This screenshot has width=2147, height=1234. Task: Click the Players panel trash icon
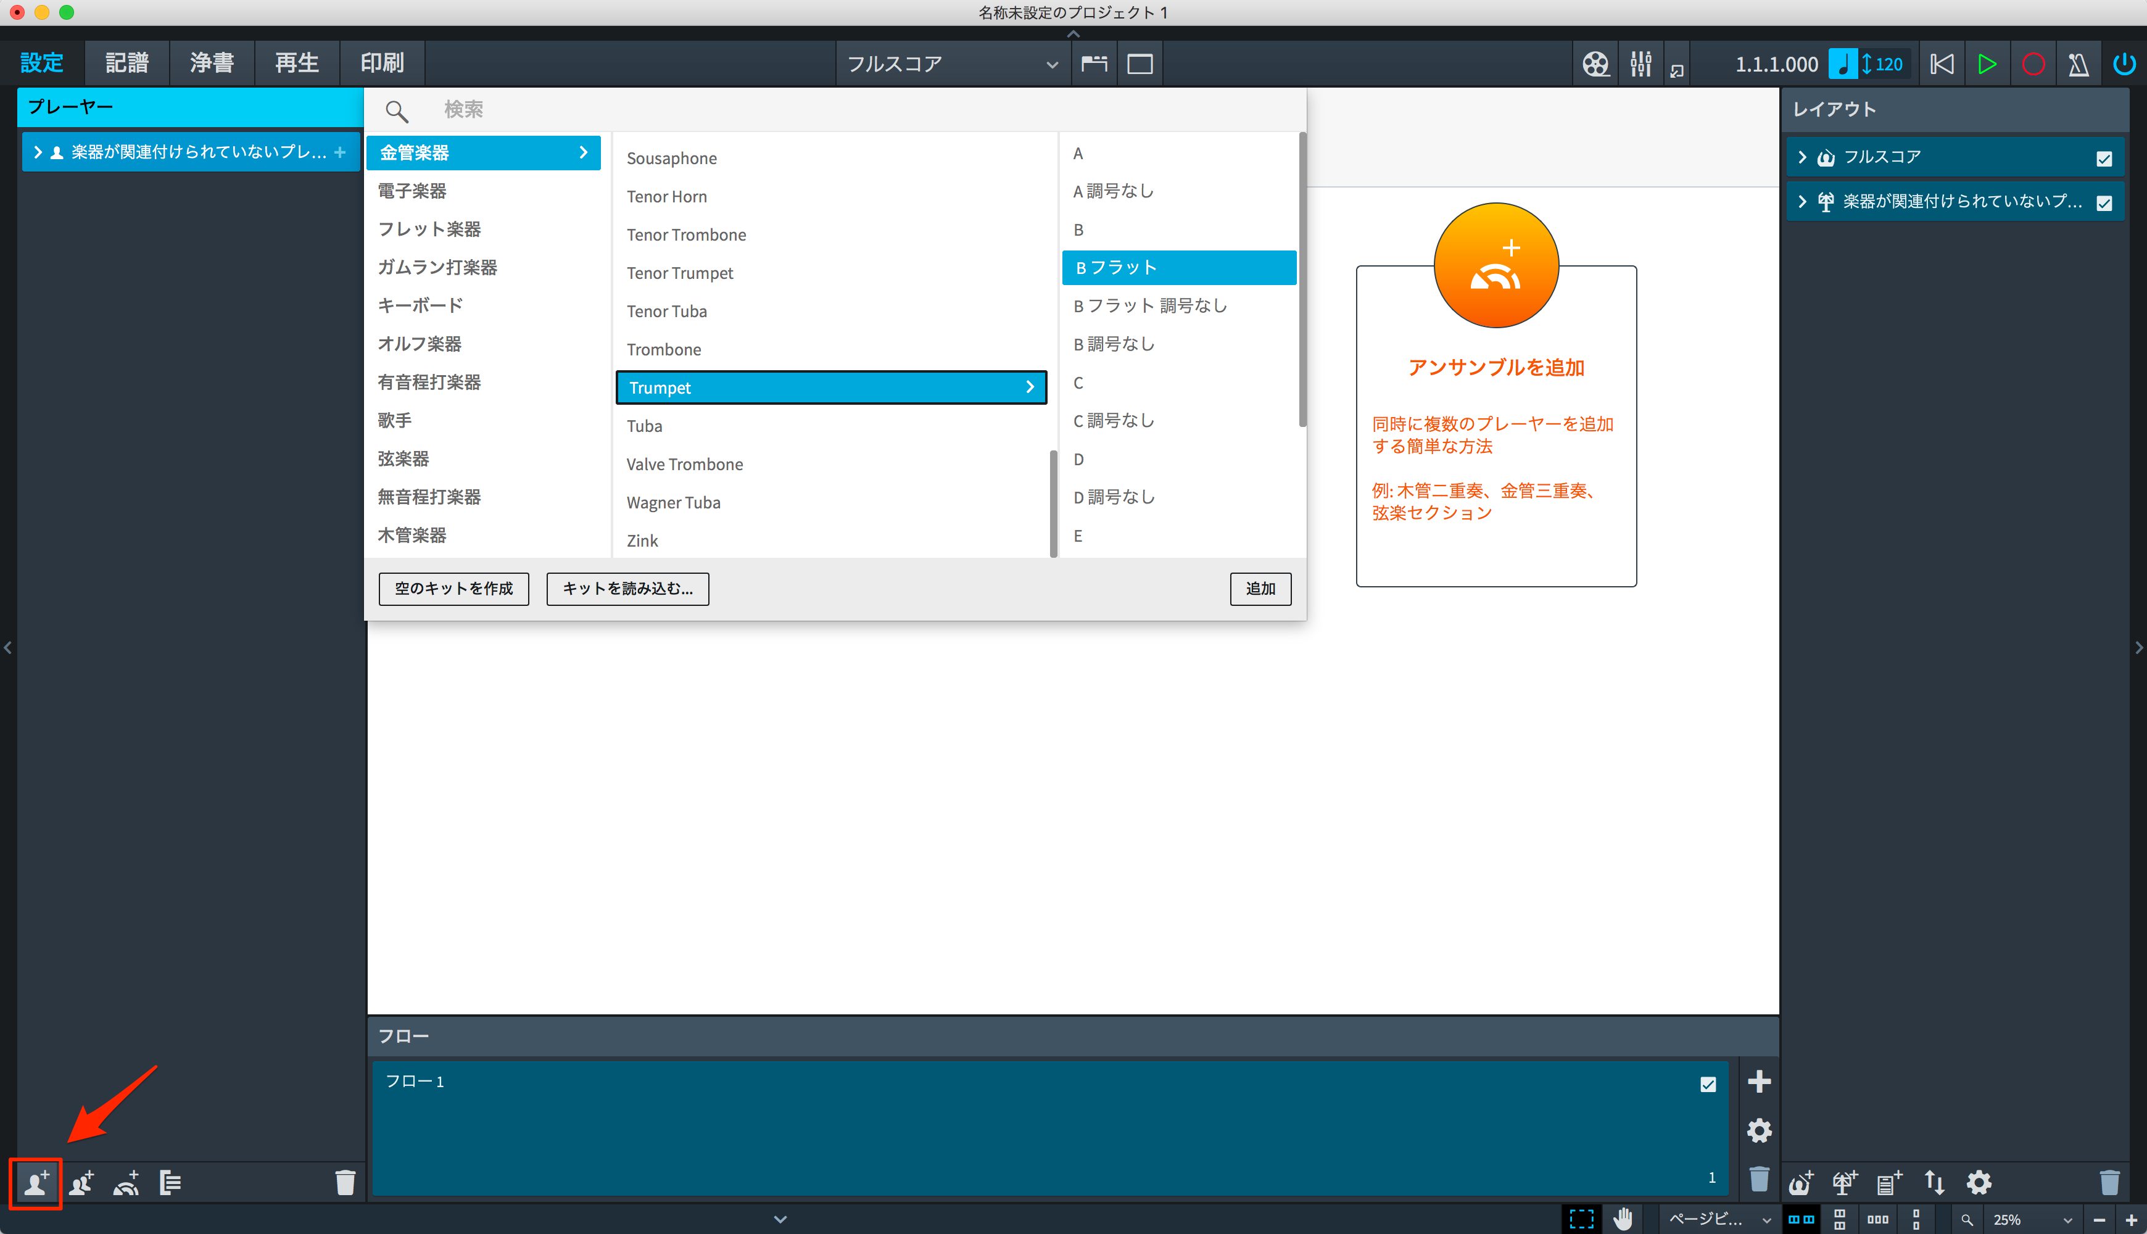[345, 1182]
